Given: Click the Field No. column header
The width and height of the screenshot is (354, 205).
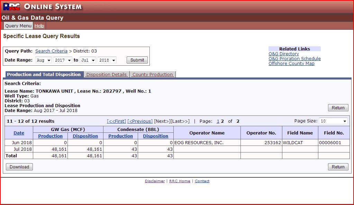Looking at the screenshot, I should coord(334,133).
